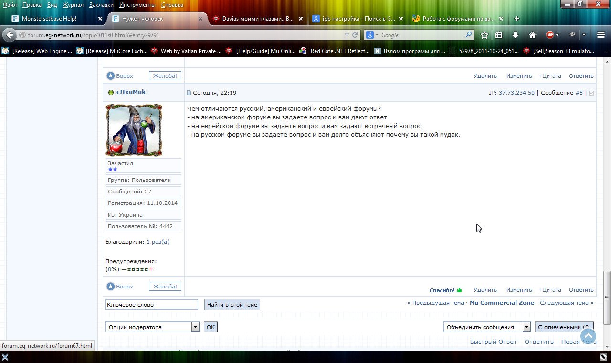
Task: Click the 1 раз(а) thanks link
Action: pos(158,242)
